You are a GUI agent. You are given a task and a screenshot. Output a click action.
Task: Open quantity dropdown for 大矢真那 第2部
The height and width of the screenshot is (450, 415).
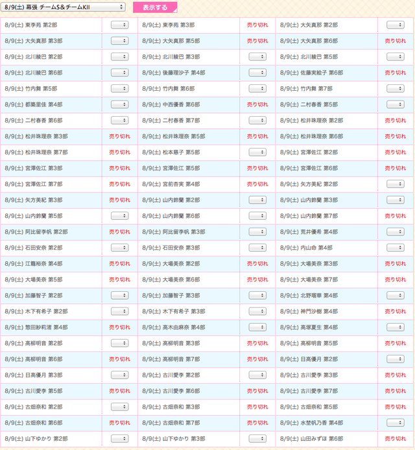(x=395, y=25)
